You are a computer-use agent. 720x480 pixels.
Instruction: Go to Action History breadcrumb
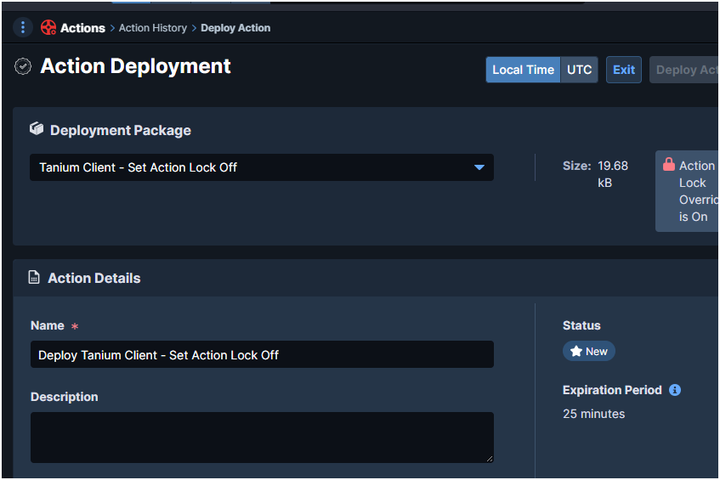[x=153, y=28]
